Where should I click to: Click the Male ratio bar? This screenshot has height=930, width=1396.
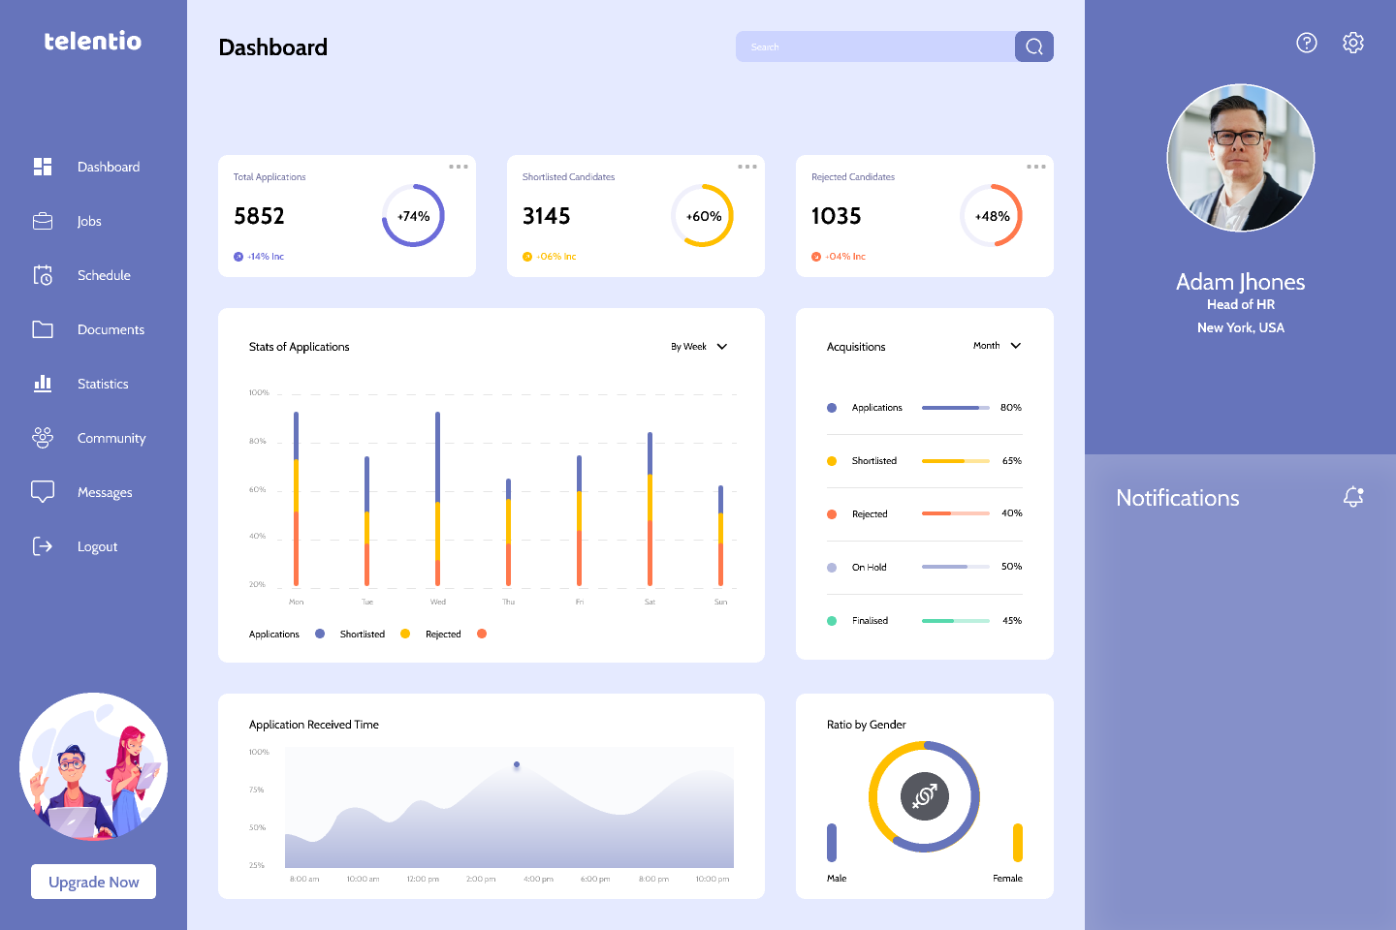point(832,843)
